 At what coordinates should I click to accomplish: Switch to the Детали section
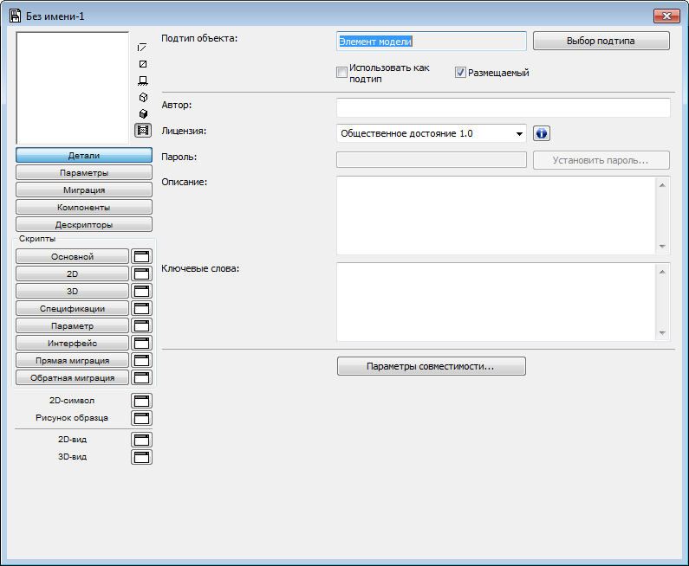[84, 155]
